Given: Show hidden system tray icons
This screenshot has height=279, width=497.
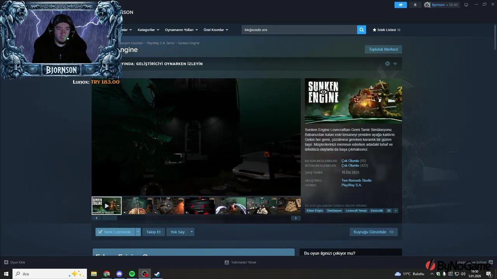Looking at the screenshot, I should (x=432, y=274).
